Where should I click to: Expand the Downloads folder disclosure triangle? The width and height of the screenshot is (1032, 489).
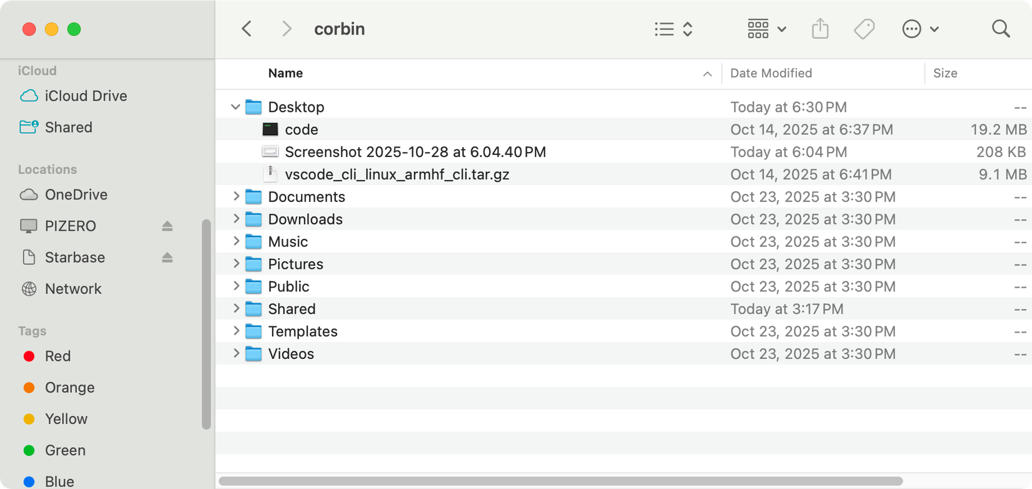coord(236,219)
